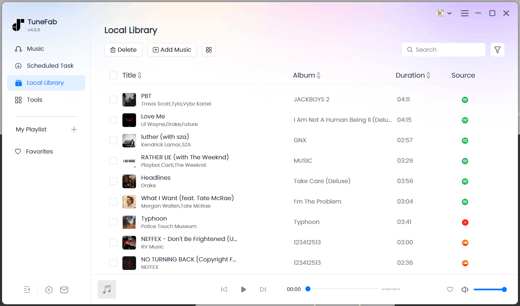The image size is (520, 306).
Task: Click inside the Search field
Action: click(443, 50)
